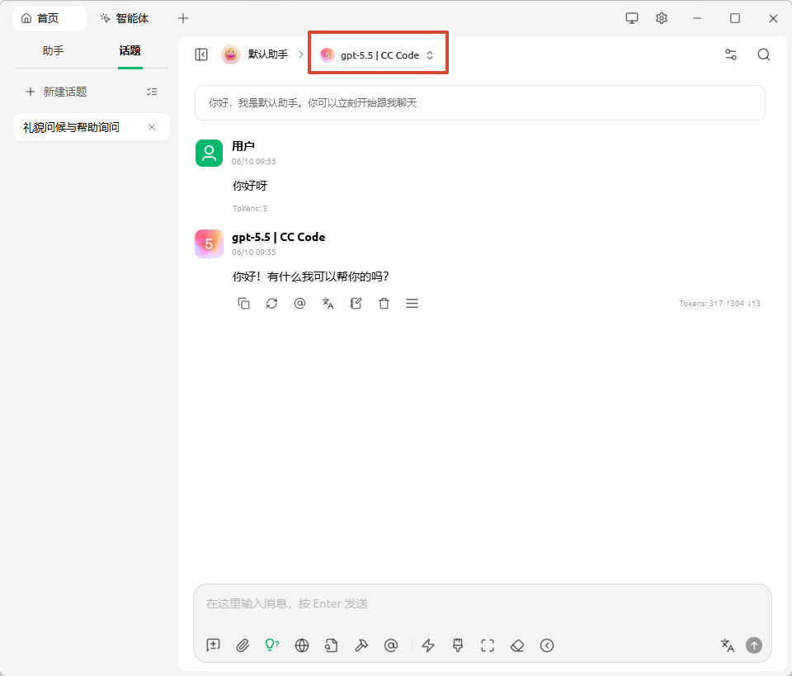This screenshot has width=792, height=676.
Task: Clear messages with eraser icon
Action: [x=517, y=645]
